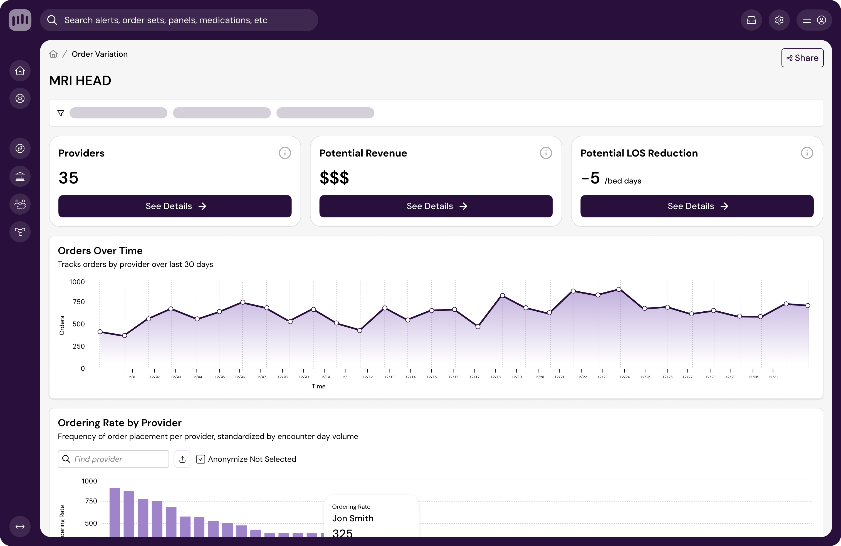Open the settings gear in the top bar
This screenshot has height=546, width=841.
(x=779, y=20)
